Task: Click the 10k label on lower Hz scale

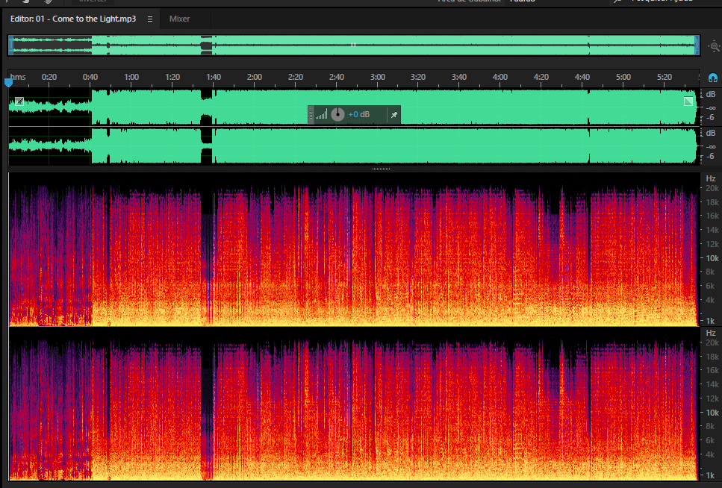Action: pos(712,413)
